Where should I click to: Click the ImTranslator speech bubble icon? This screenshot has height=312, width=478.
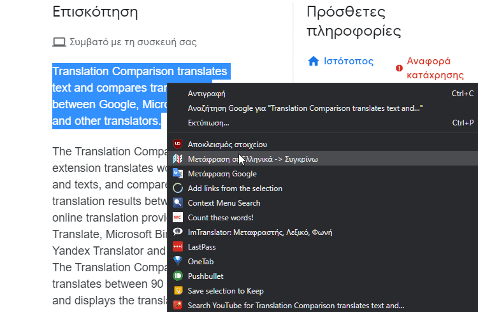click(178, 232)
